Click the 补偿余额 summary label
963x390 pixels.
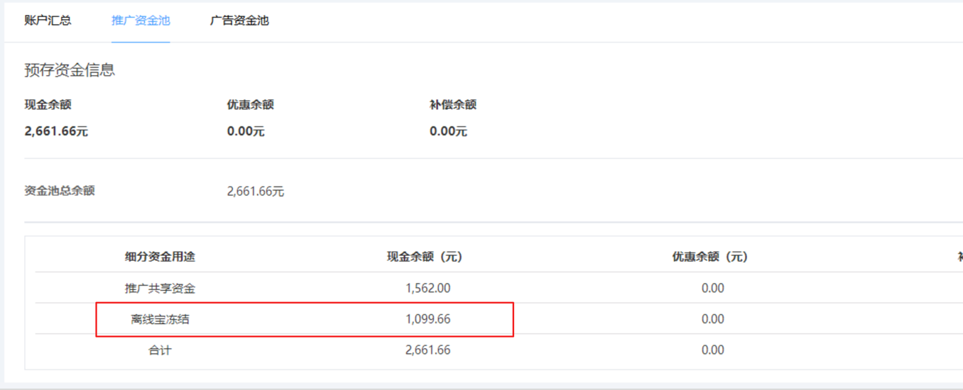click(x=452, y=105)
